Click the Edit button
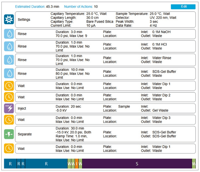 pos(183,7)
